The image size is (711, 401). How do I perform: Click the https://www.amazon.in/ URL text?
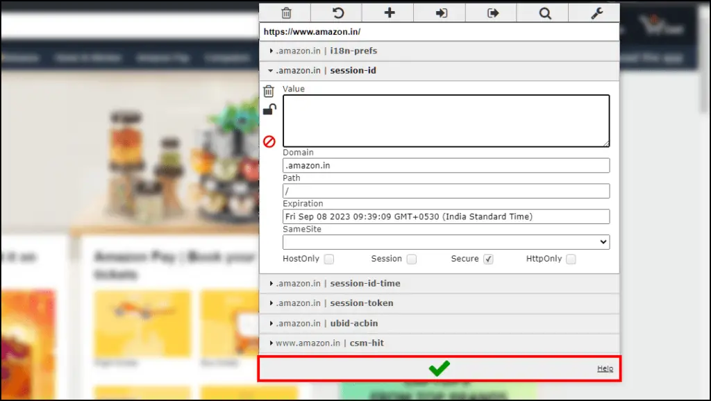[312, 32]
